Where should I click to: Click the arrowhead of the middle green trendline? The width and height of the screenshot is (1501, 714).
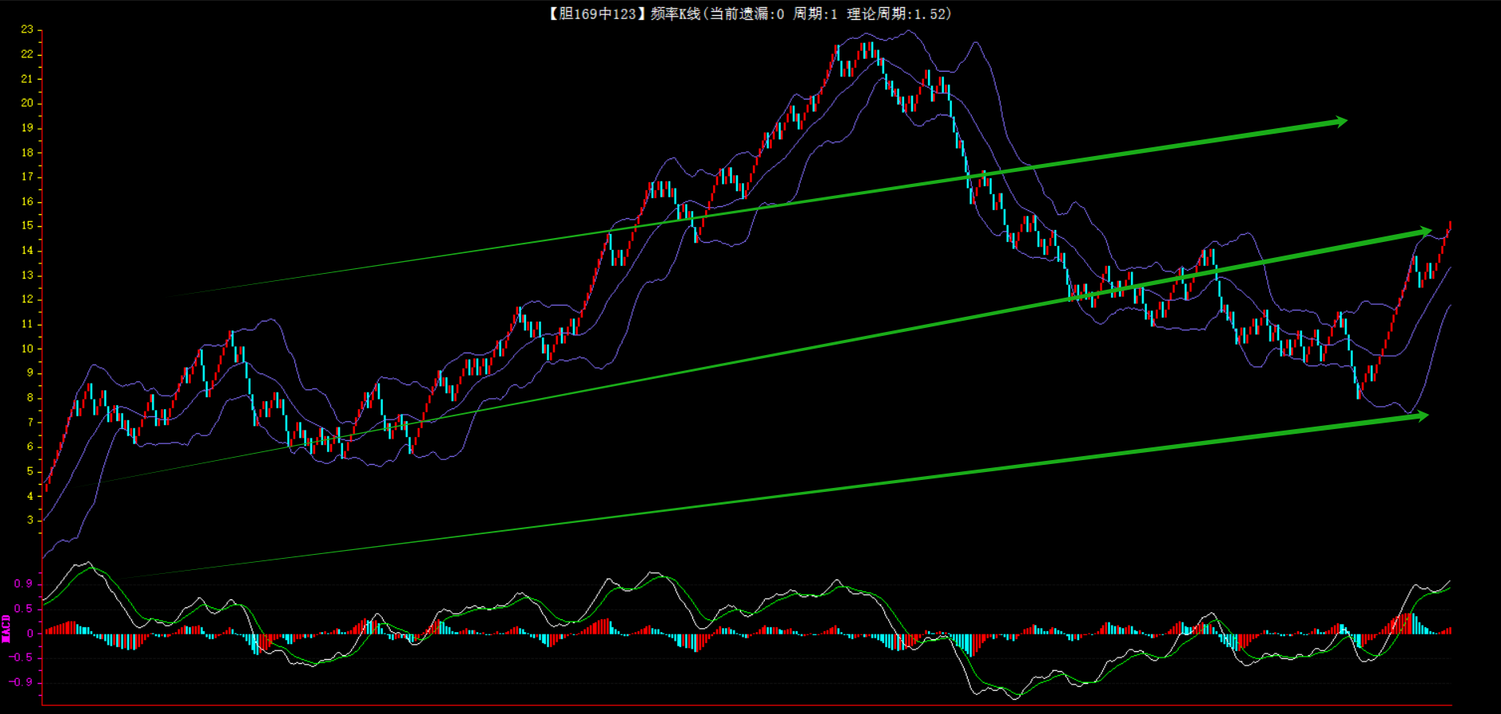1425,232
